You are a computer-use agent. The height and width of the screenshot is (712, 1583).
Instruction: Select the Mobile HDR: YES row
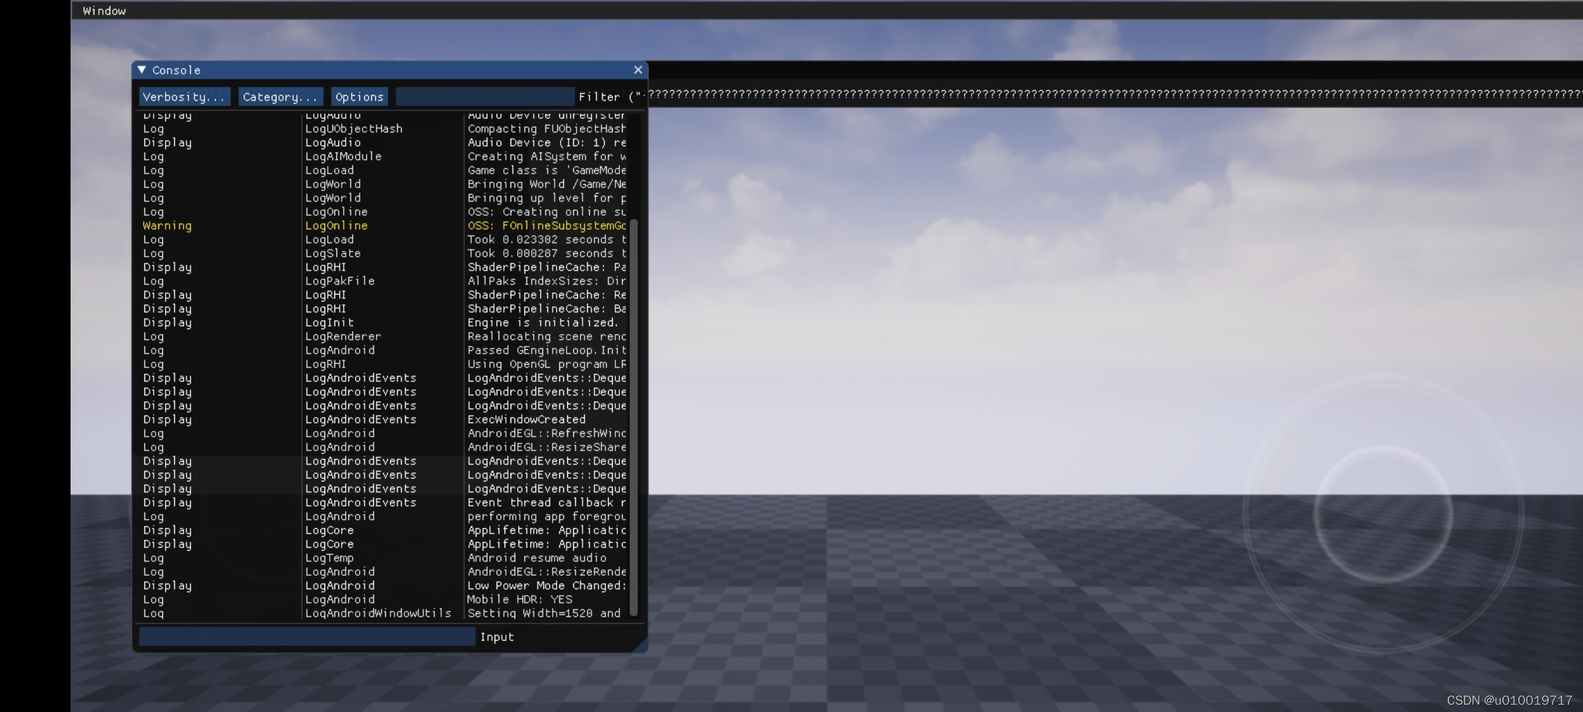(520, 599)
